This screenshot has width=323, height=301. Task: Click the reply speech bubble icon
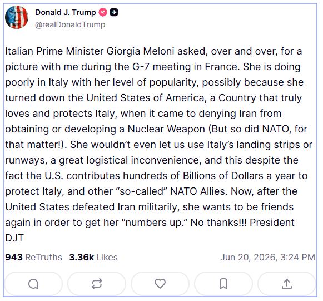33,284
